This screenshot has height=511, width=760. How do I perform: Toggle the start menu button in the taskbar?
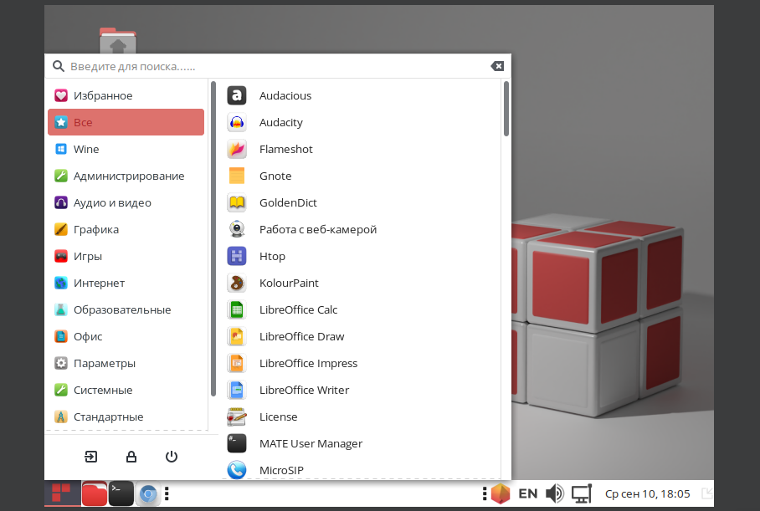[62, 493]
